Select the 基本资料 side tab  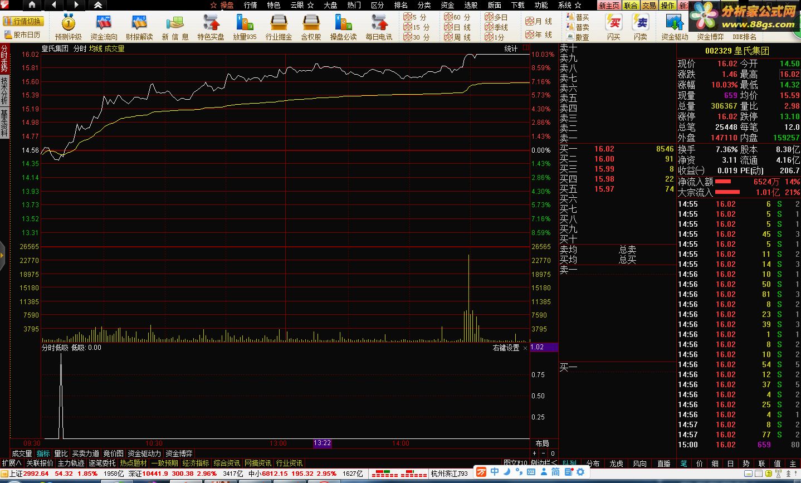coord(4,123)
